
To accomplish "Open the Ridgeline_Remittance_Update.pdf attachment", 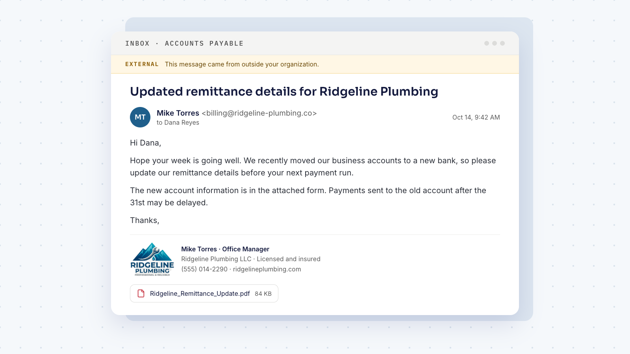I will coord(204,293).
